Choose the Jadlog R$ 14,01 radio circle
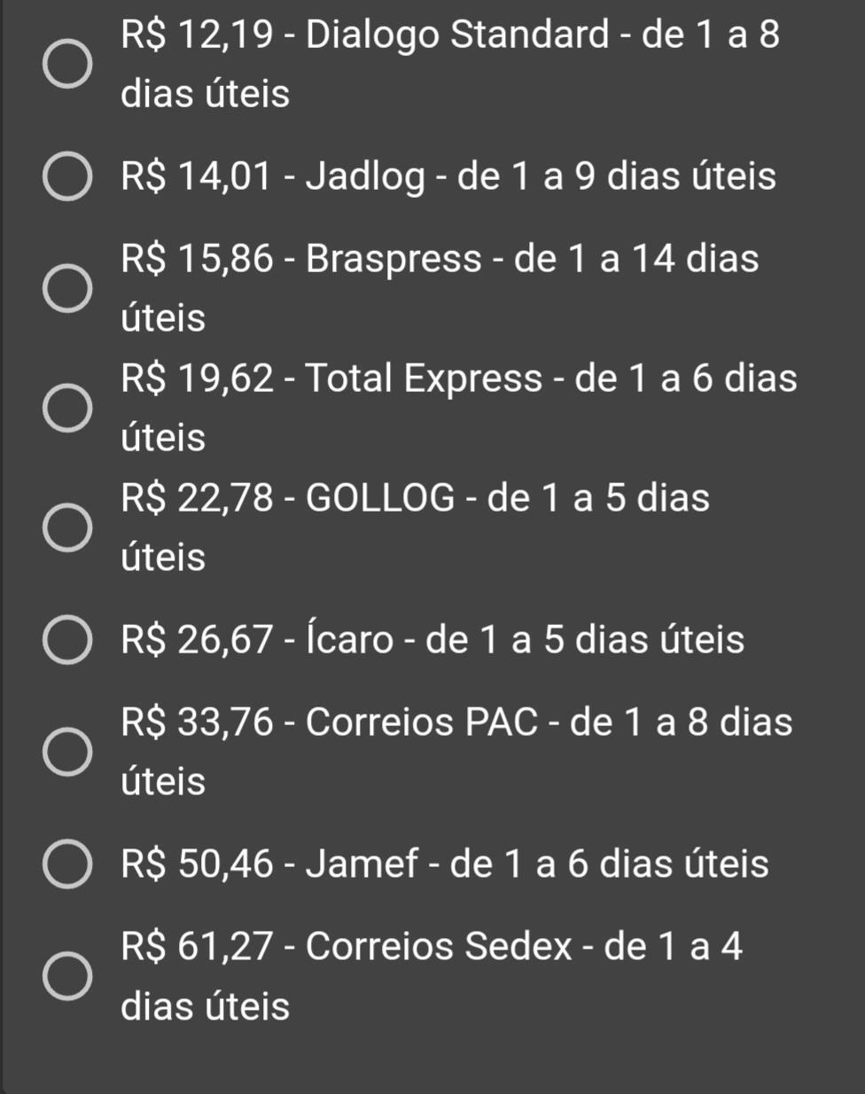 click(x=67, y=176)
